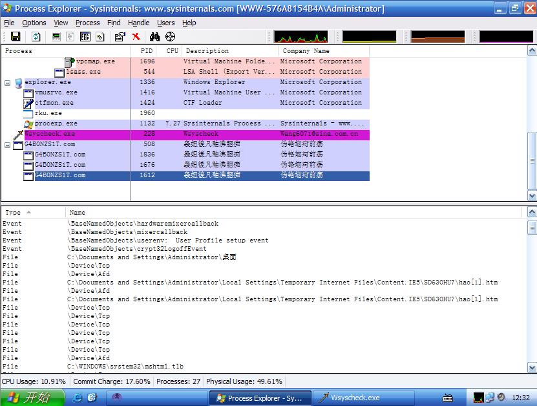Click the rightmost black I/O history graph
537x406 pixels.
[506, 37]
